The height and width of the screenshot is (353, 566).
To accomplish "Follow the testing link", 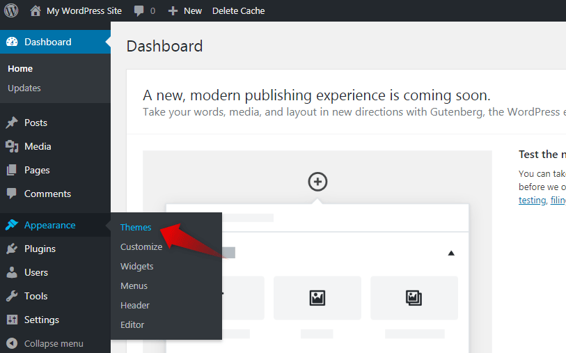I will pos(532,200).
